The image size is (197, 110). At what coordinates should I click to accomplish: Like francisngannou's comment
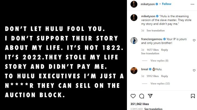(194, 40)
